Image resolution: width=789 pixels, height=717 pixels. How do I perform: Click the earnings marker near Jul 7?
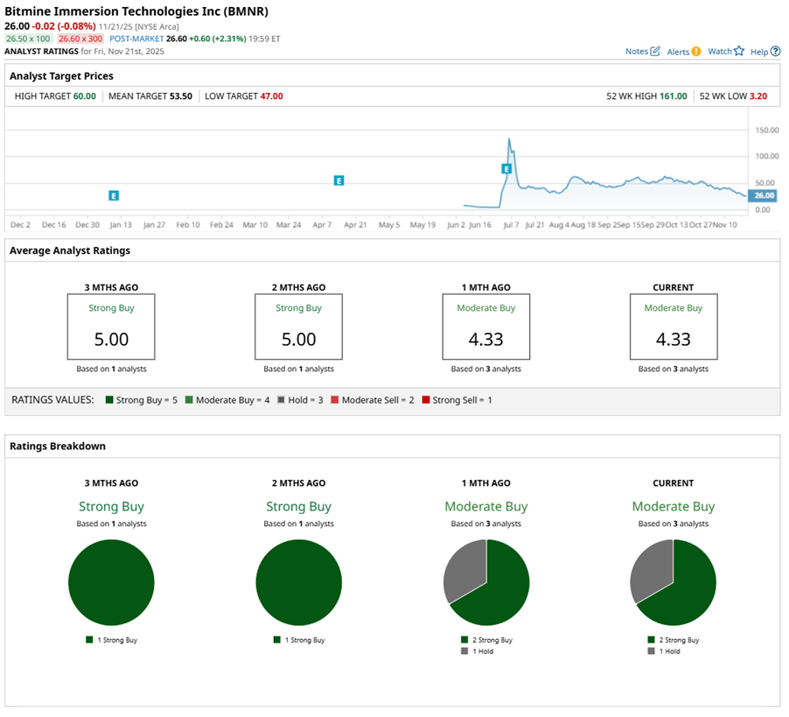pyautogui.click(x=506, y=168)
